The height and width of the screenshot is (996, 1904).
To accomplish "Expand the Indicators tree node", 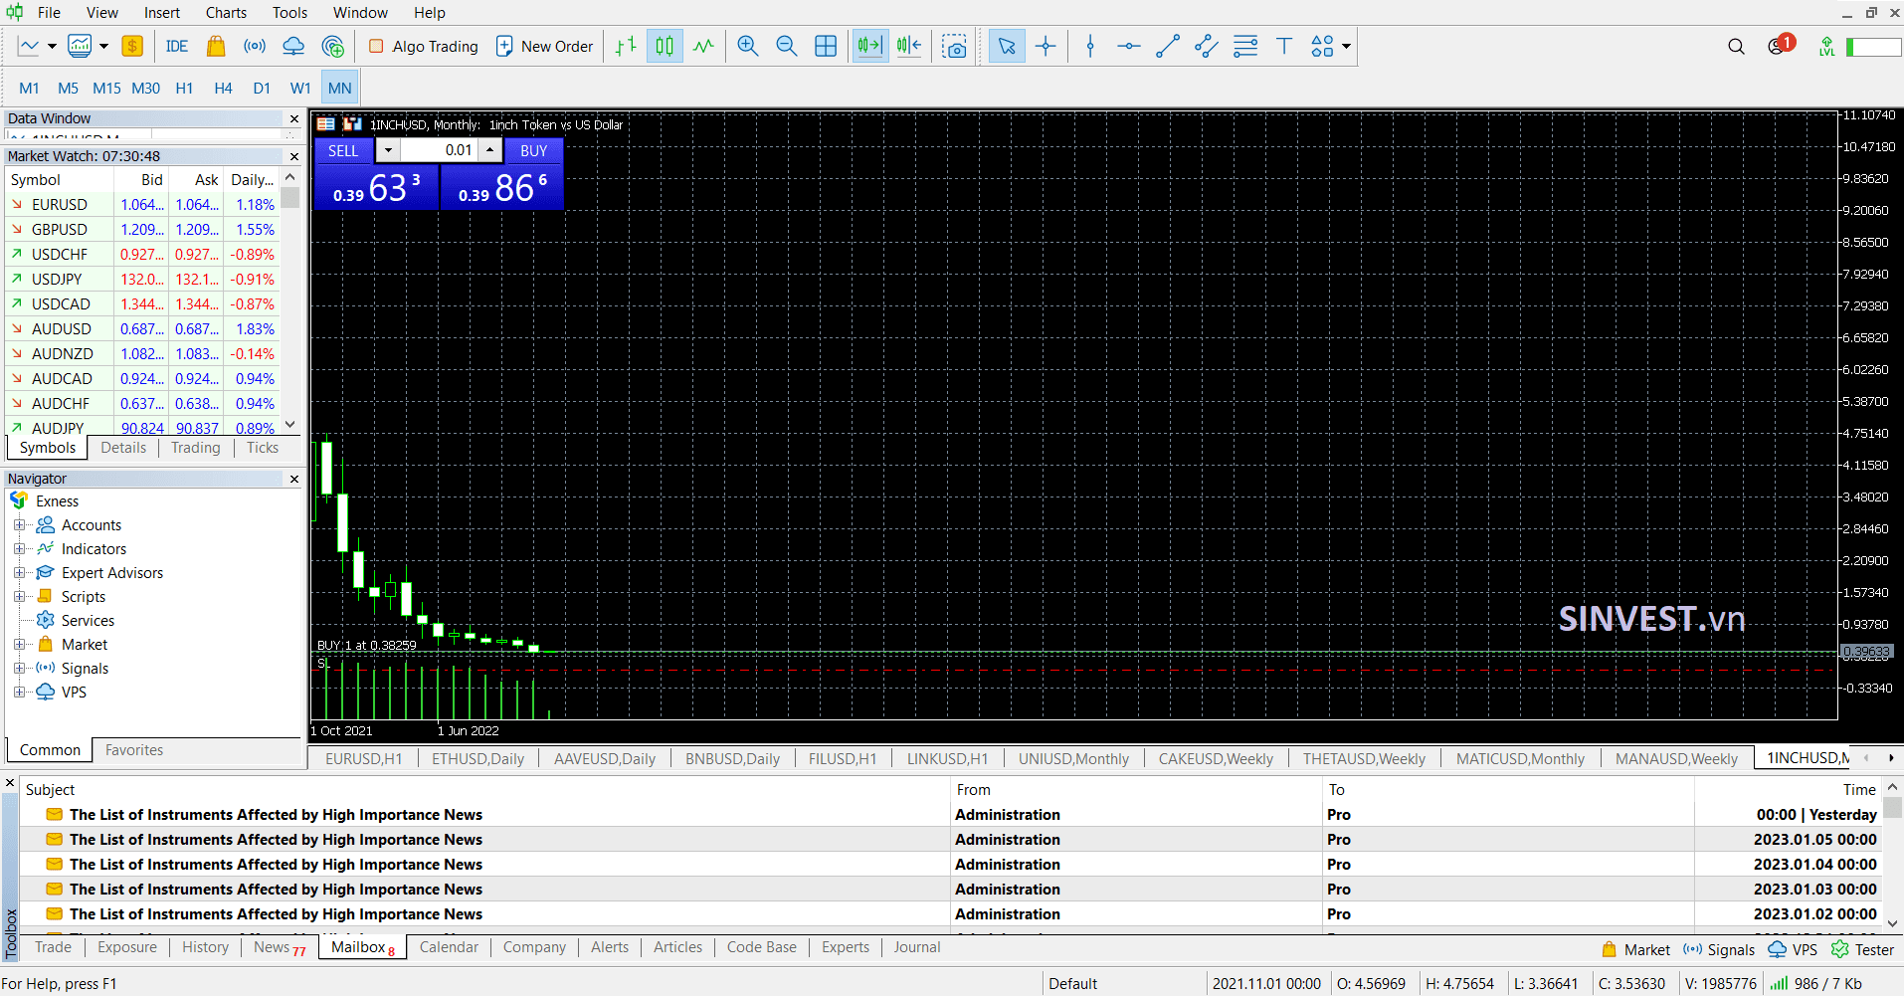I will [x=19, y=548].
